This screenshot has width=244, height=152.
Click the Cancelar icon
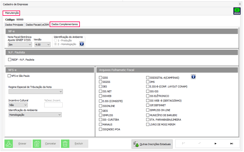click(x=37, y=143)
